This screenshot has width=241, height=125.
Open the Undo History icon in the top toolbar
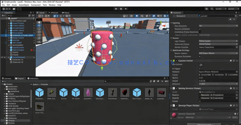[207, 9]
